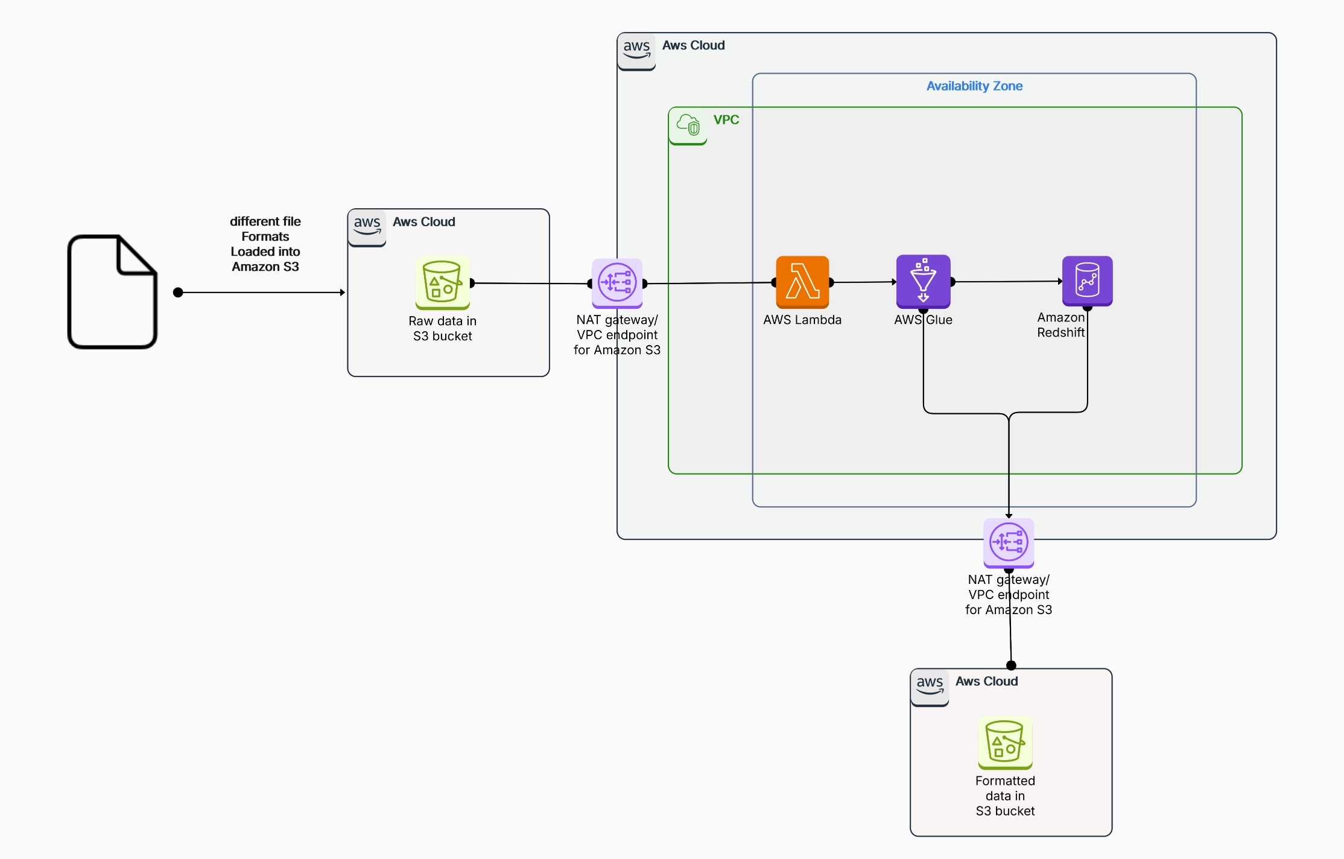Select the 'different file Formats Loaded into Amazon S3' label
The width and height of the screenshot is (1344, 859).
coord(265,244)
